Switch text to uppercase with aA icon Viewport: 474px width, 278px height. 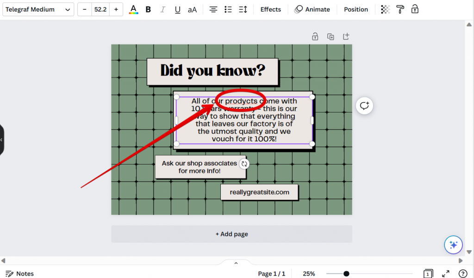tap(193, 9)
